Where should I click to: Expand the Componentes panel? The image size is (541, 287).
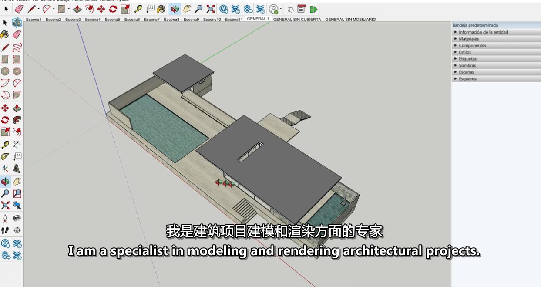496,45
